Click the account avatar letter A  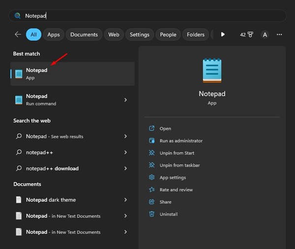point(265,34)
